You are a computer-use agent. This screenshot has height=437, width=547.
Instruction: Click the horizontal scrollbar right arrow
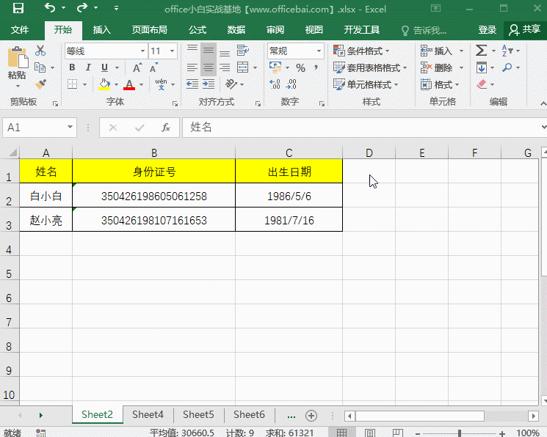coord(533,416)
